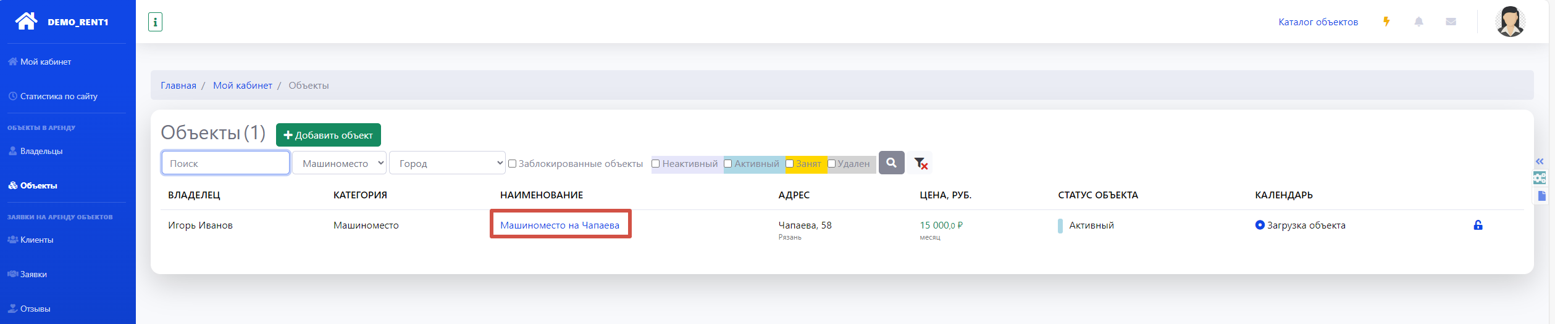Check the yellow 'Занят' filter checkbox
The width and height of the screenshot is (1555, 324).
click(789, 164)
